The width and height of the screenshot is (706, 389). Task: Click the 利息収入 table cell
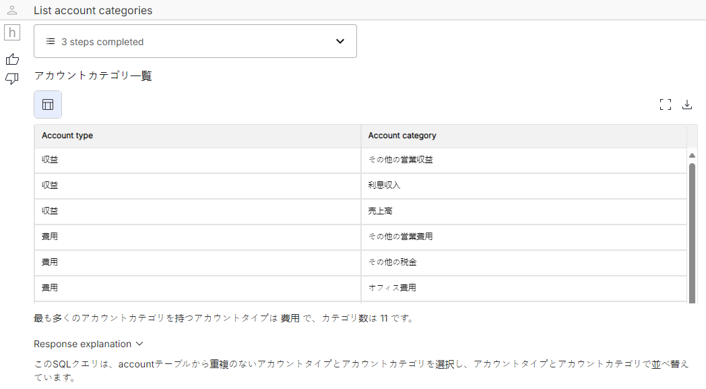(384, 185)
